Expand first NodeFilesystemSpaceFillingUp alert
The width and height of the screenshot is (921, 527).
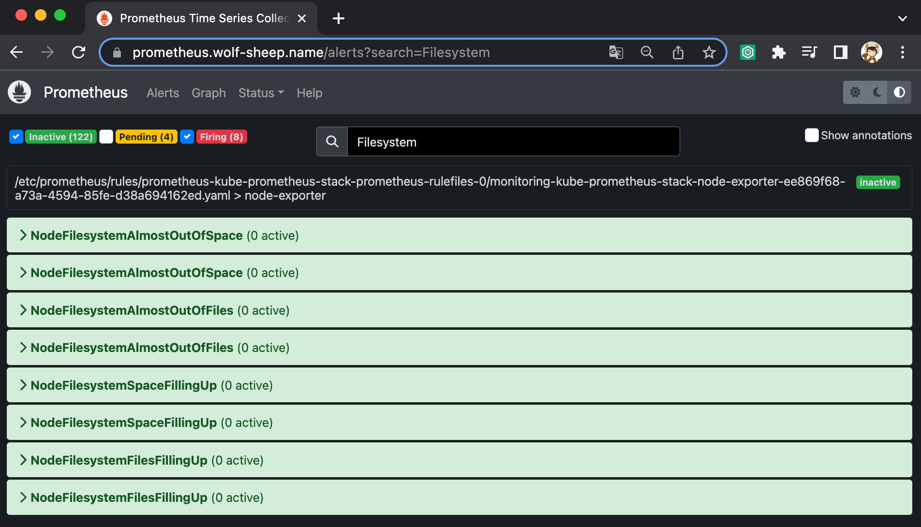tap(459, 385)
